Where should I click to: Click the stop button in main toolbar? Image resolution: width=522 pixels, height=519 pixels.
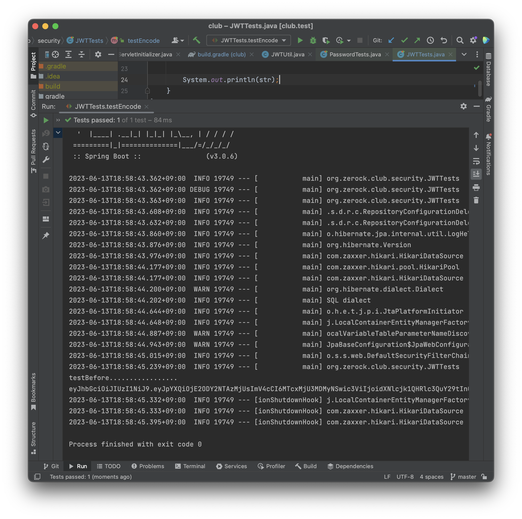360,41
